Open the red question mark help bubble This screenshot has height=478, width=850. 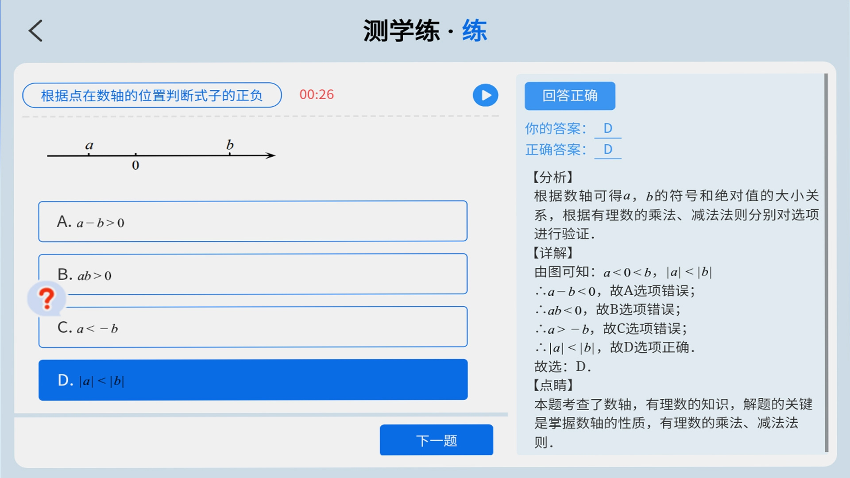(x=46, y=299)
